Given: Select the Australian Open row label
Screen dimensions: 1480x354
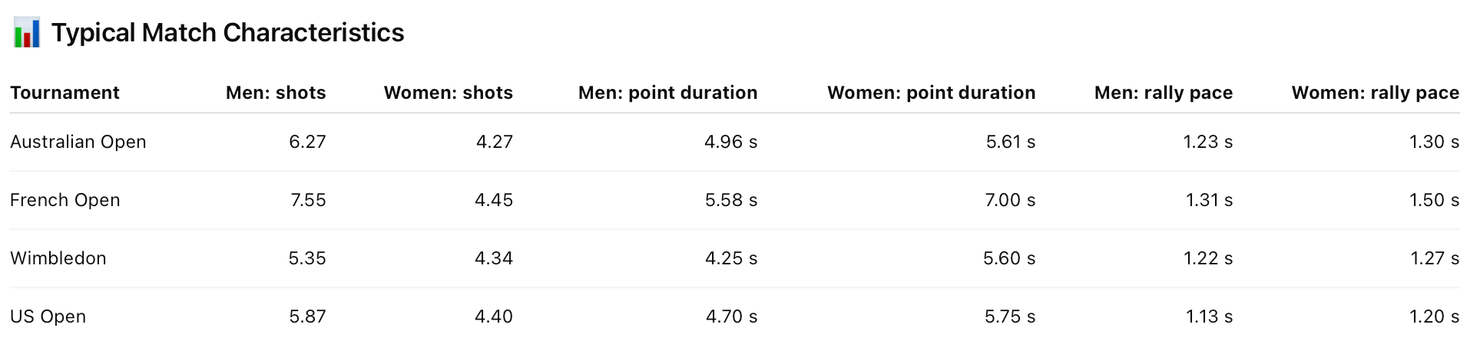Looking at the screenshot, I should tap(78, 142).
